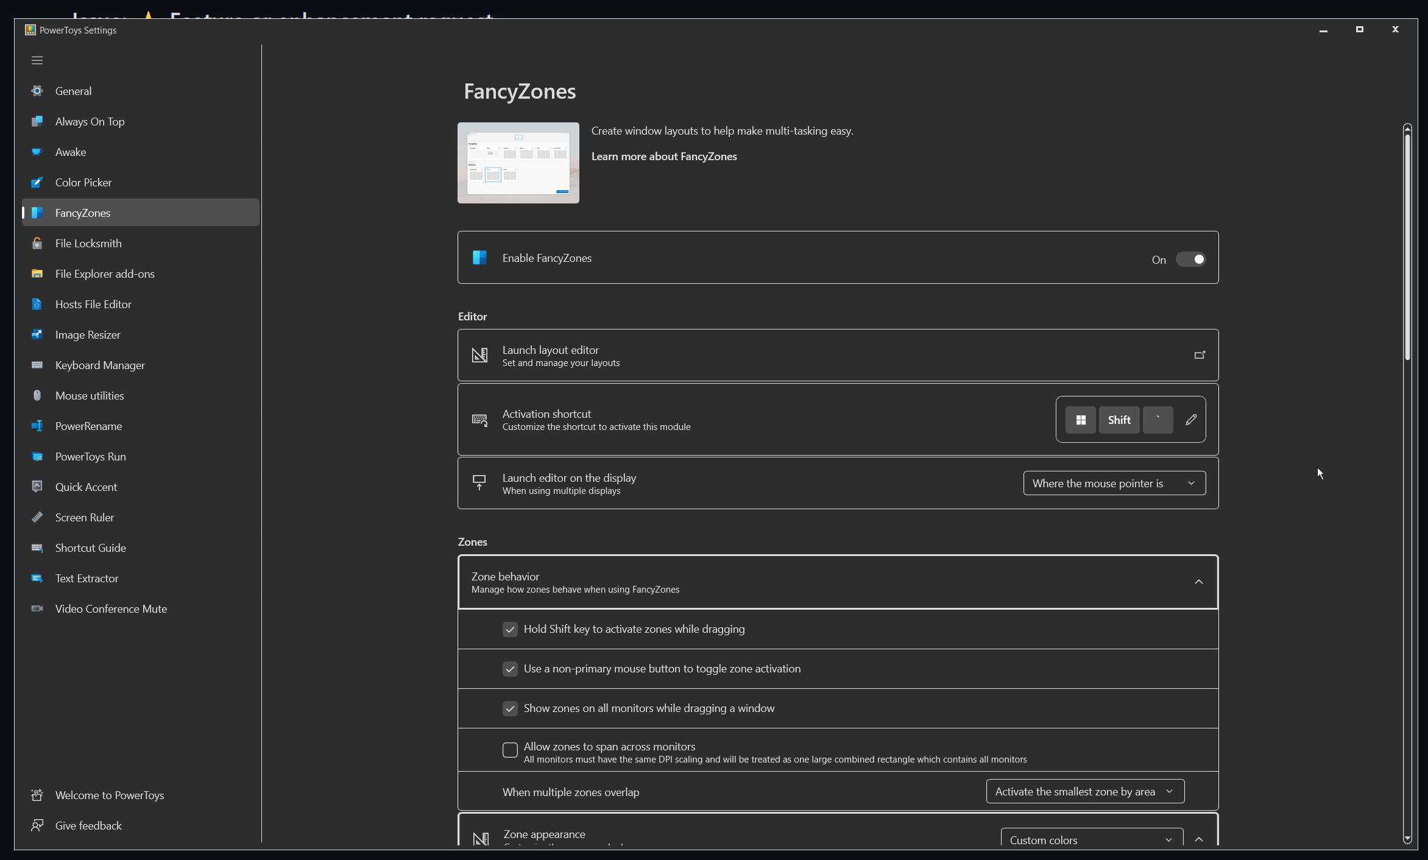Switch to Text Extractor settings page

(x=87, y=578)
